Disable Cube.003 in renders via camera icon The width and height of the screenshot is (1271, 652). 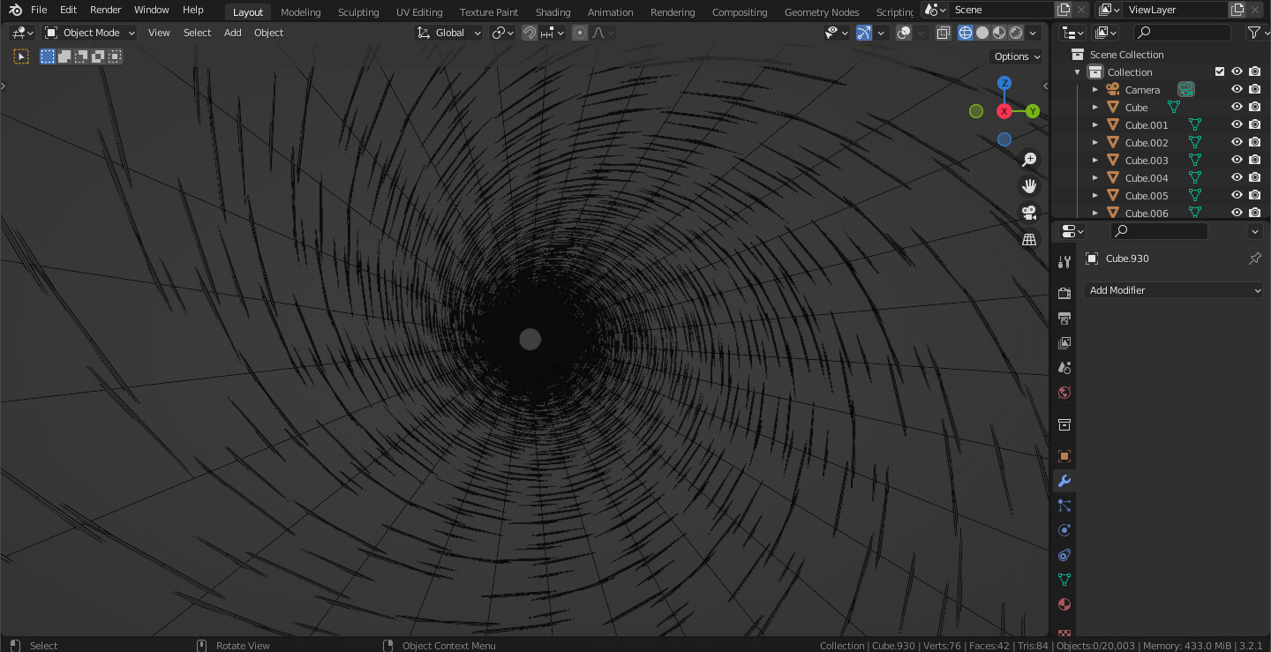1254,160
